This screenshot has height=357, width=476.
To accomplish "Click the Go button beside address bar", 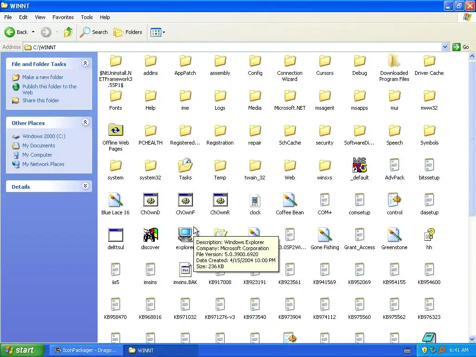I will (x=461, y=47).
